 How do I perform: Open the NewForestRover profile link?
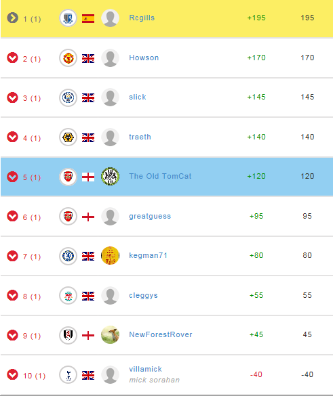[x=161, y=334]
